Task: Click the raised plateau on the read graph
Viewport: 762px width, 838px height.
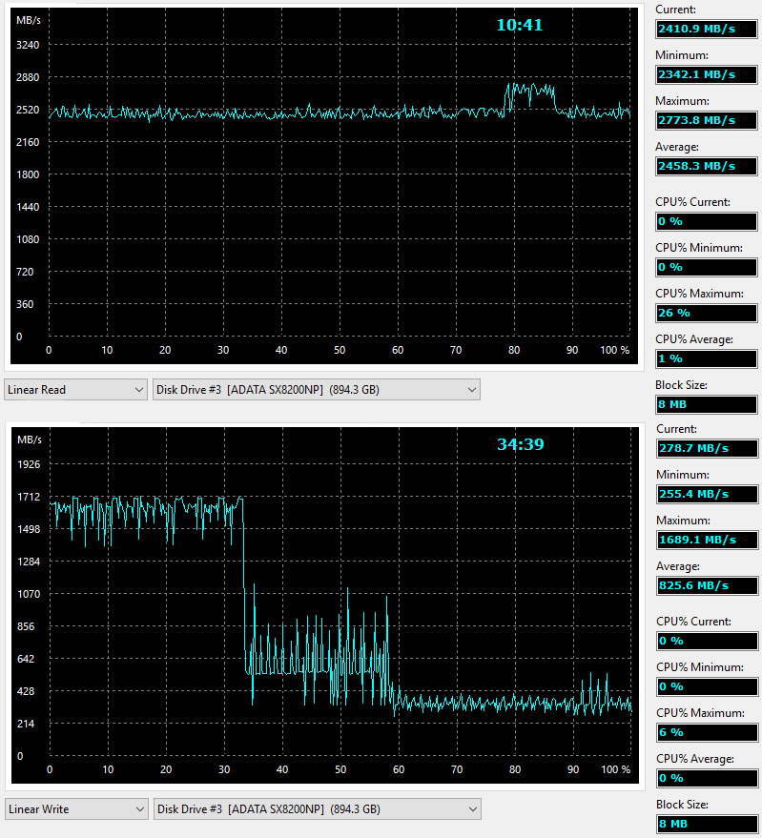Action: 530,92
